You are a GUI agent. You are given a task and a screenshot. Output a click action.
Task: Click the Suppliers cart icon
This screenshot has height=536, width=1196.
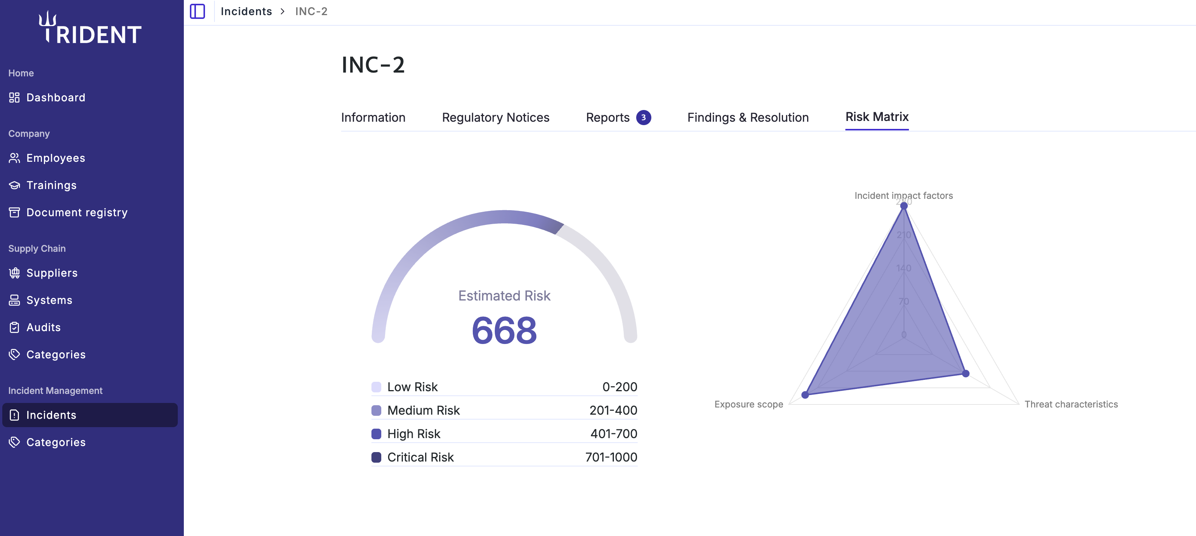click(14, 273)
